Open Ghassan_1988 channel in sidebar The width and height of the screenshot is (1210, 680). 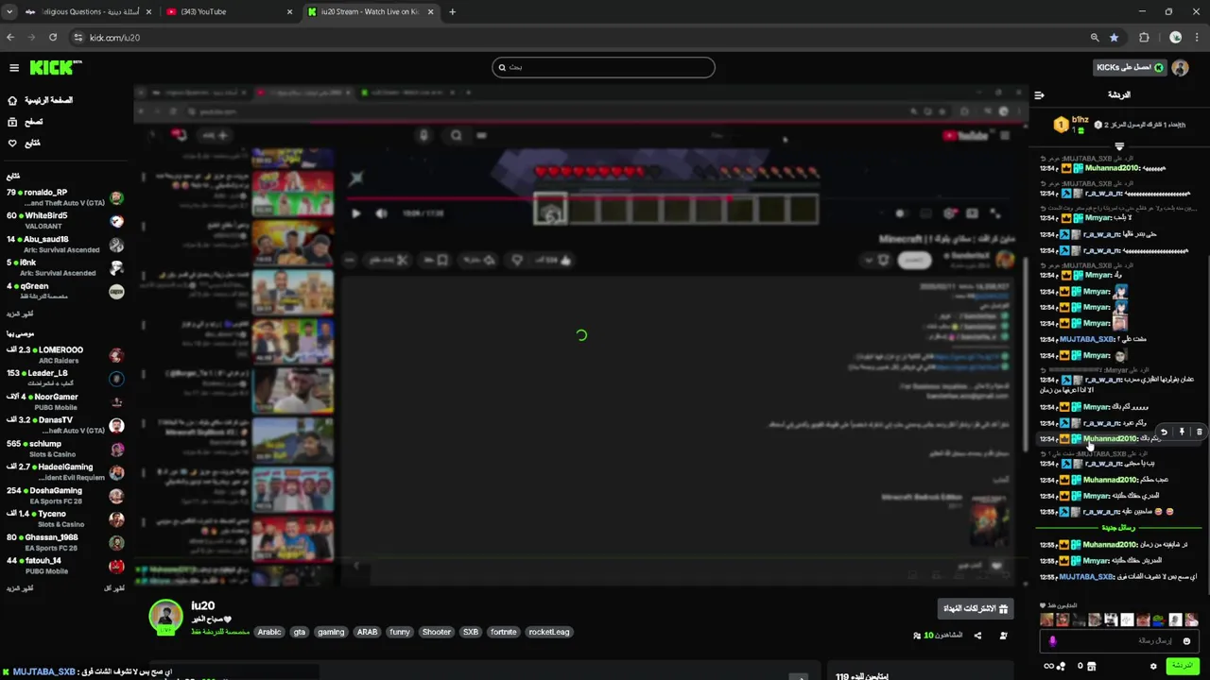click(x=65, y=542)
